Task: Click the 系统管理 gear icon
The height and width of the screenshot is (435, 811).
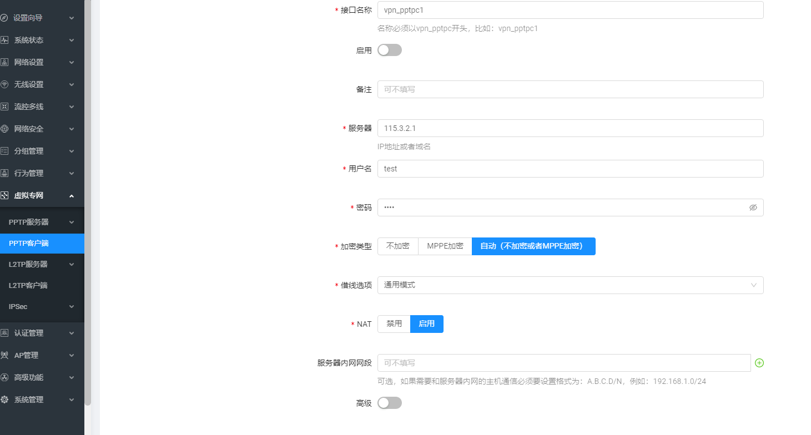Action: pyautogui.click(x=4, y=399)
